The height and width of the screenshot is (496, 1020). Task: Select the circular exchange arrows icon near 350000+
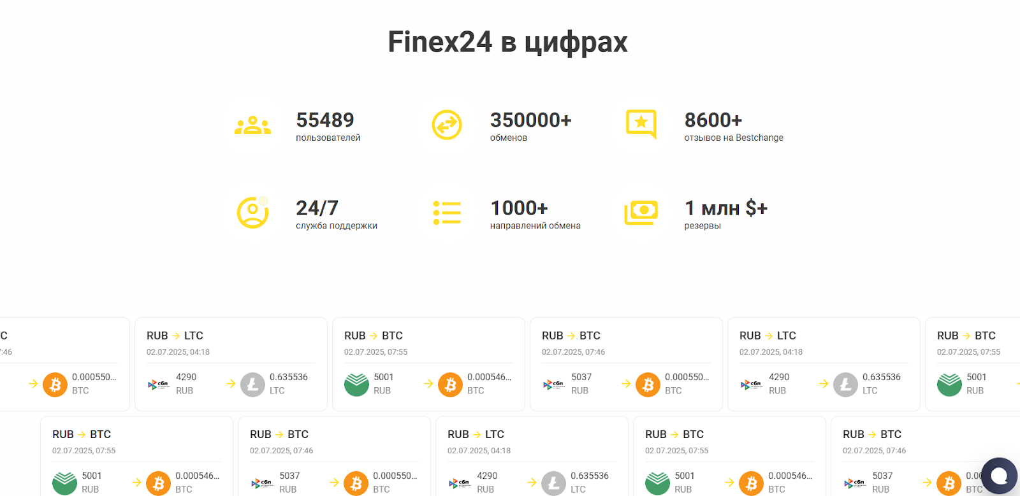(448, 124)
